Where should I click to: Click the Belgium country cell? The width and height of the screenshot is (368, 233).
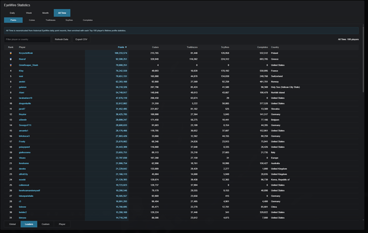click(275, 120)
